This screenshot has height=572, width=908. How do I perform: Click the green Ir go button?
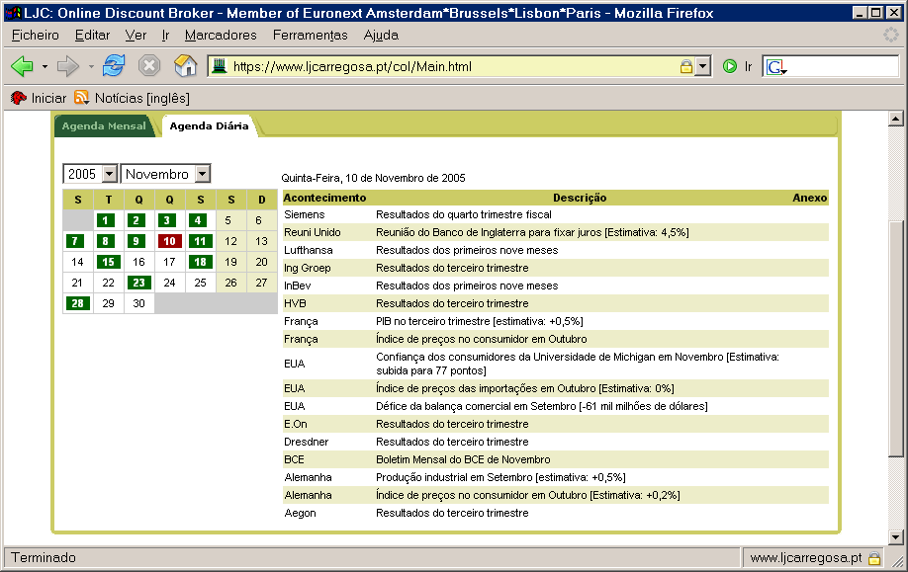pos(731,65)
